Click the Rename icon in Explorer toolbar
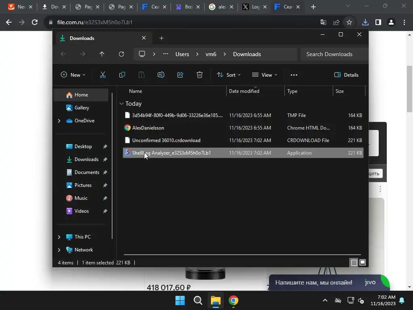 (x=161, y=75)
